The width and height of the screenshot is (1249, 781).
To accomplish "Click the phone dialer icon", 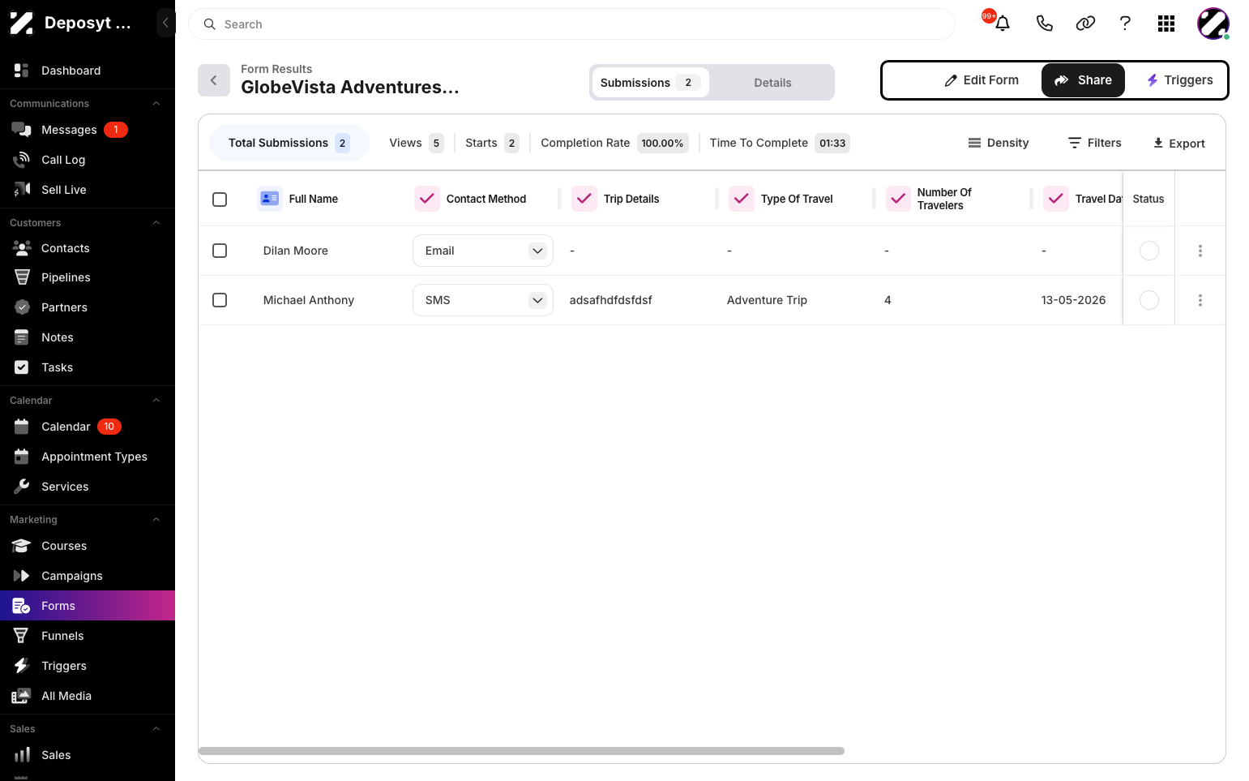I will click(1045, 24).
